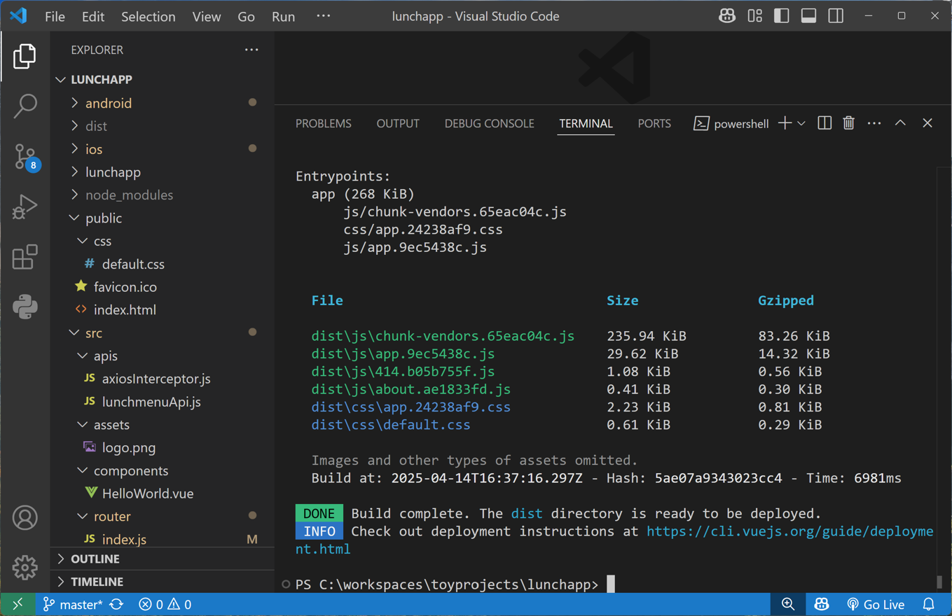Open HelloWorld.vue component
This screenshot has height=616, width=952.
click(x=163, y=493)
